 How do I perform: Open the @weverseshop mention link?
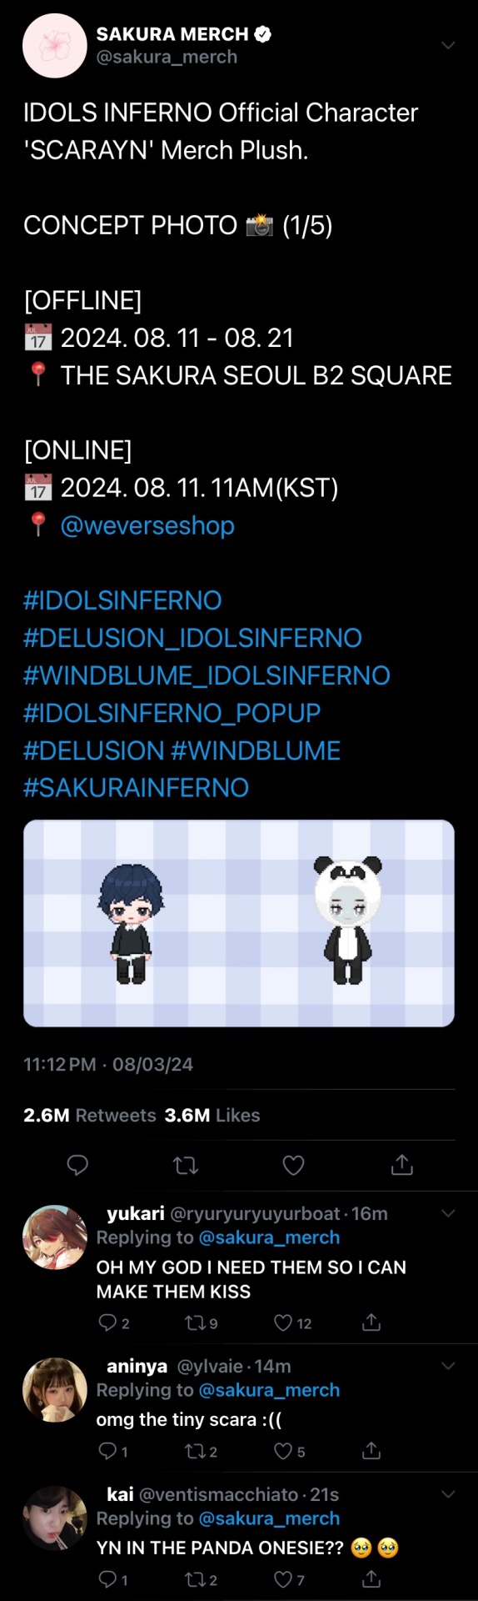tap(147, 525)
